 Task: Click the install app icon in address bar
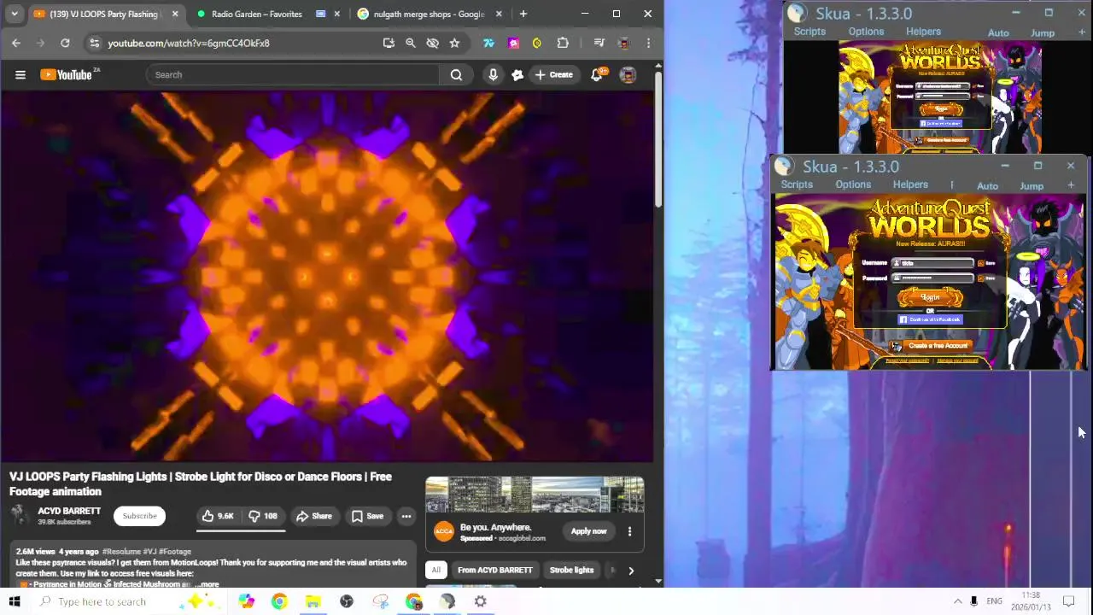point(389,43)
